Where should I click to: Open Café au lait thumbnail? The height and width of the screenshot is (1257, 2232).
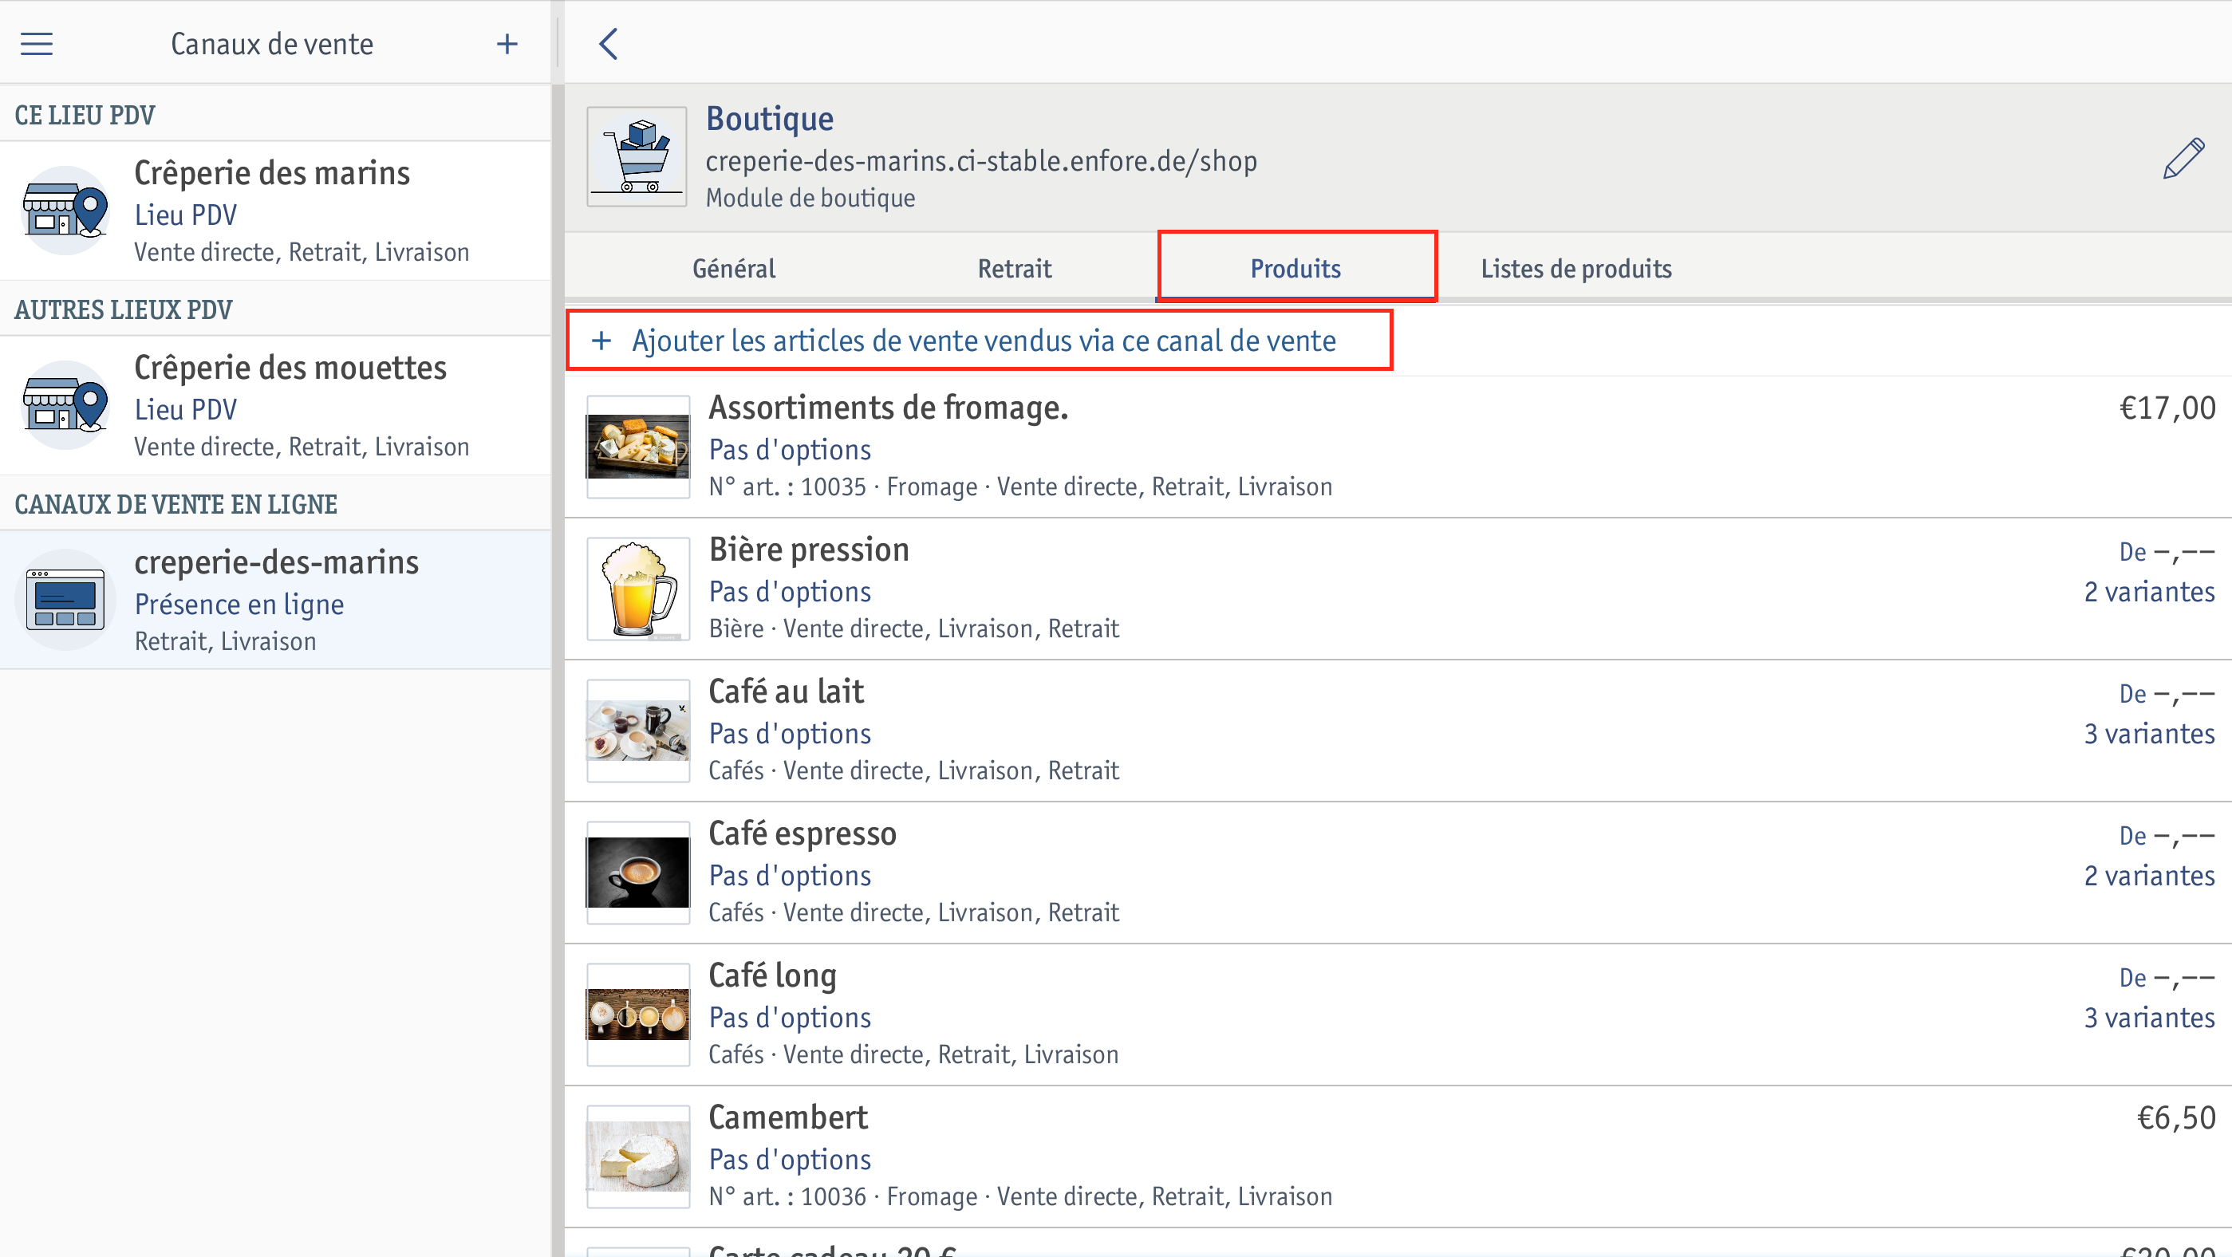639,731
